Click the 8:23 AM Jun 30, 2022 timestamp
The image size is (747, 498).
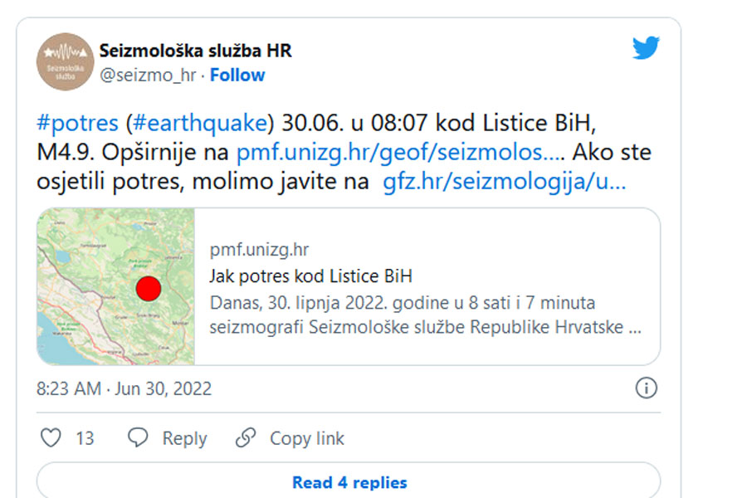click(124, 389)
